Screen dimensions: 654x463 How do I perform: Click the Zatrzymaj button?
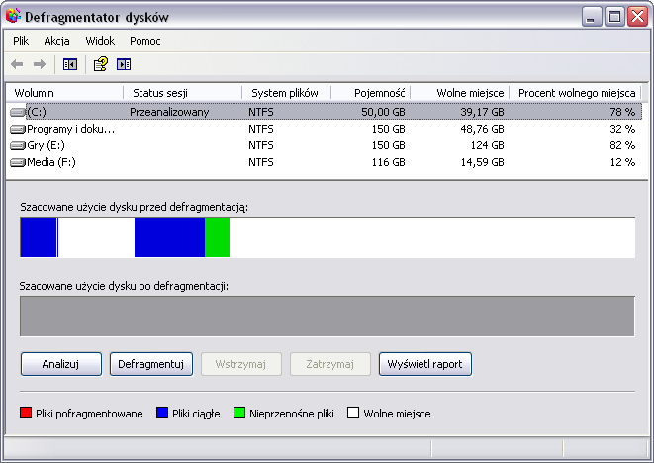[330, 364]
